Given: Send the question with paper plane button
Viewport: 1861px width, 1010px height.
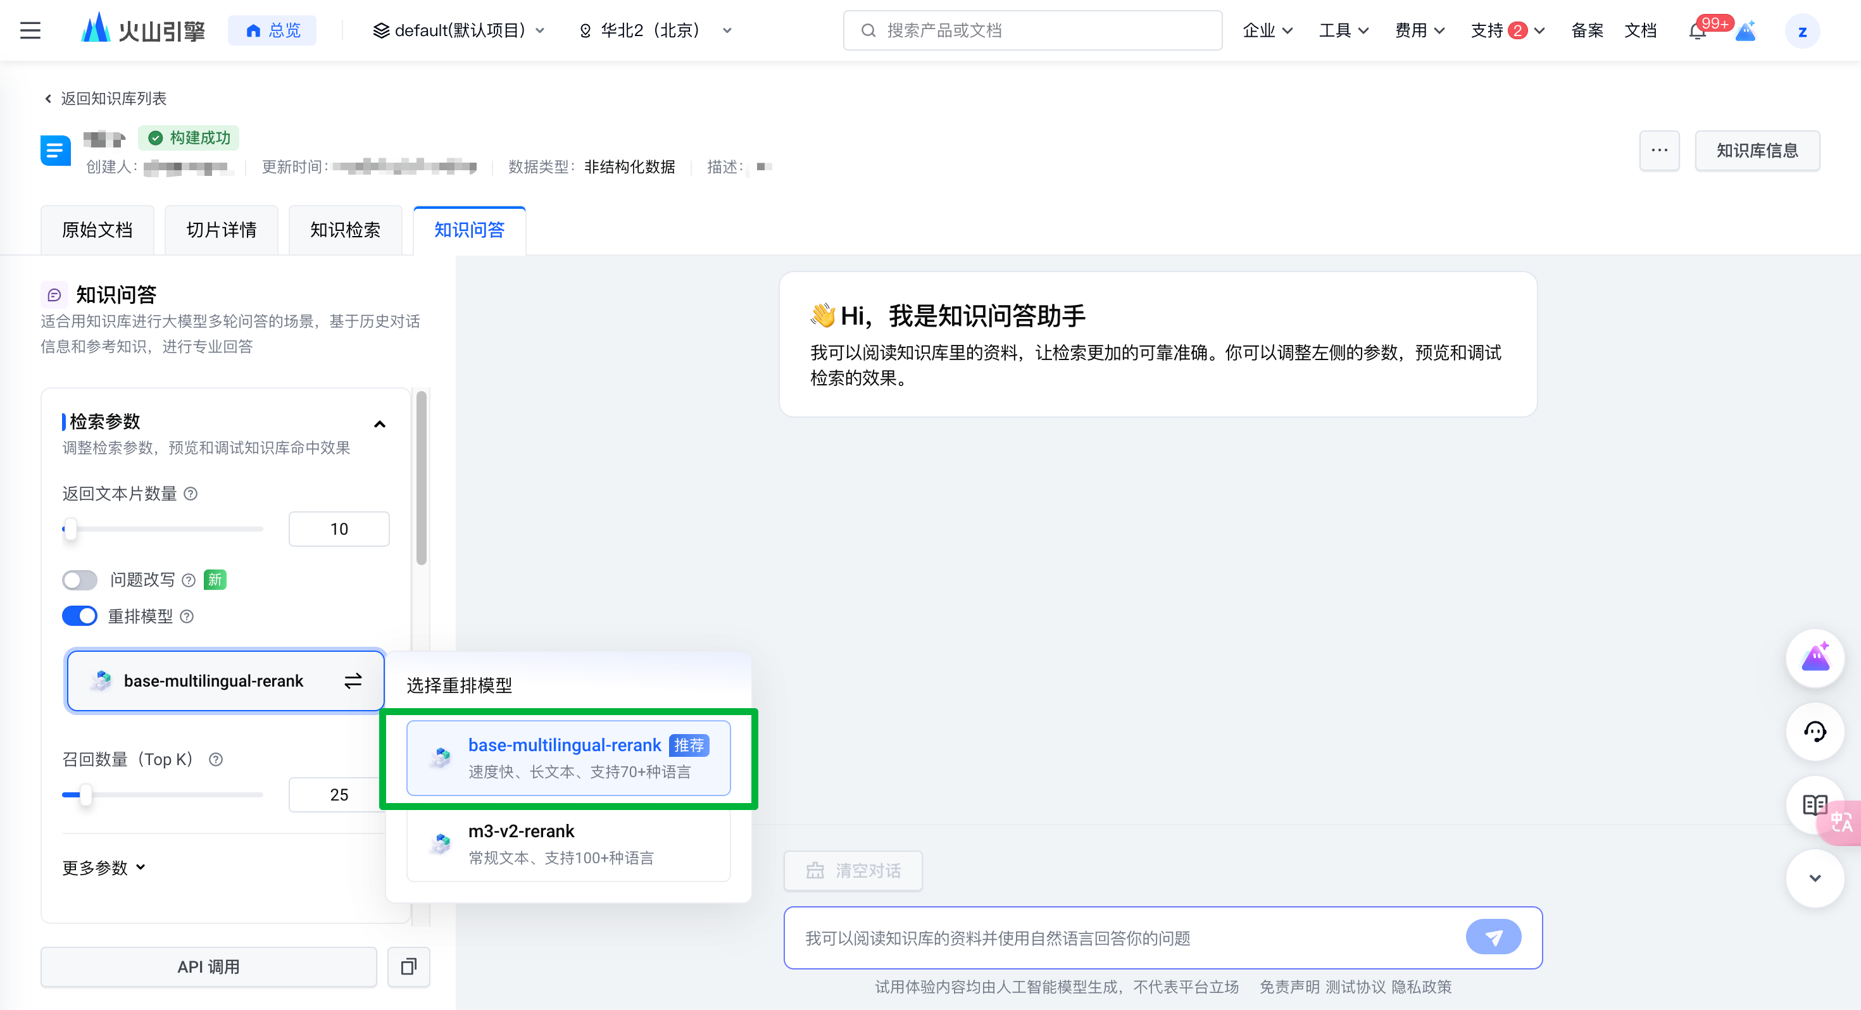Looking at the screenshot, I should coord(1493,937).
